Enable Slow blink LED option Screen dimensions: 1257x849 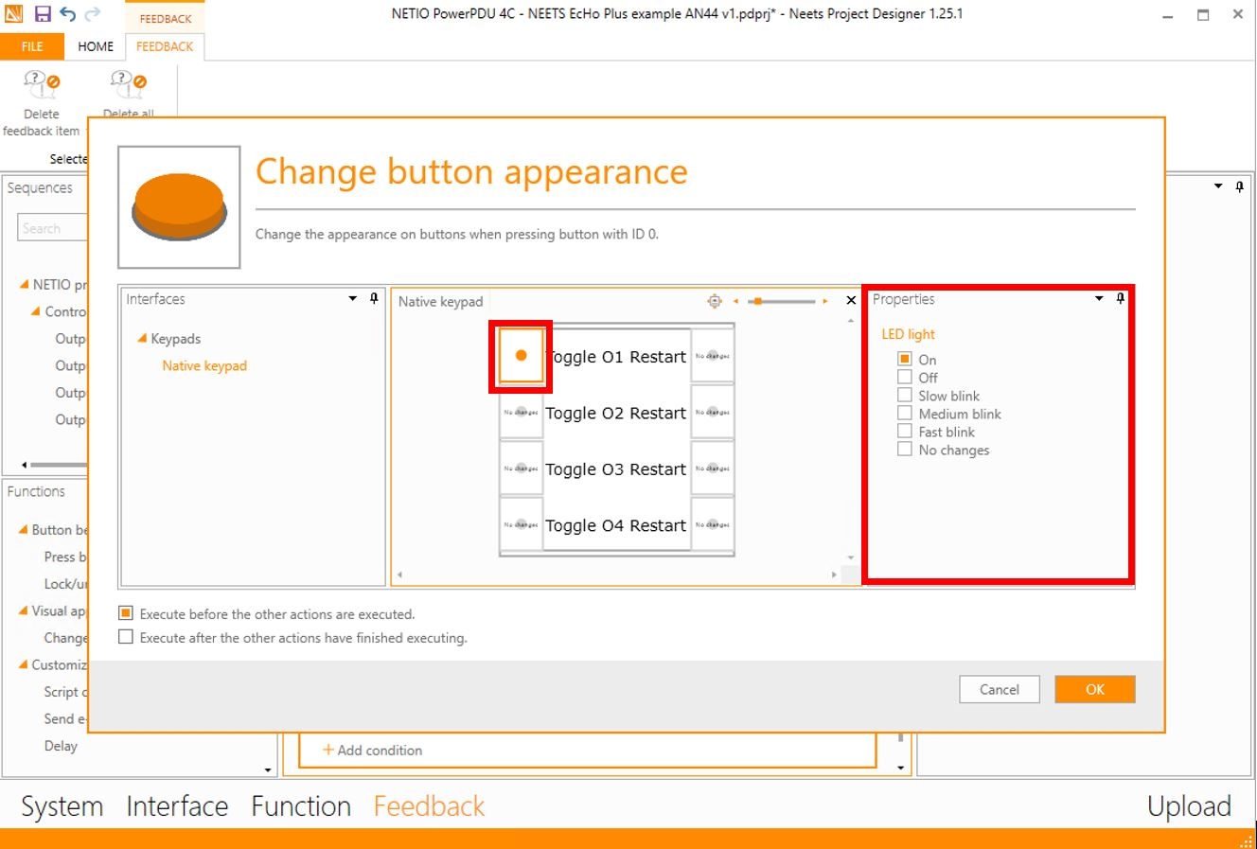pos(905,395)
